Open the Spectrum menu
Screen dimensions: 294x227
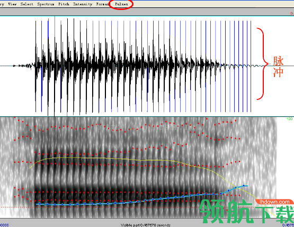[x=46, y=4]
